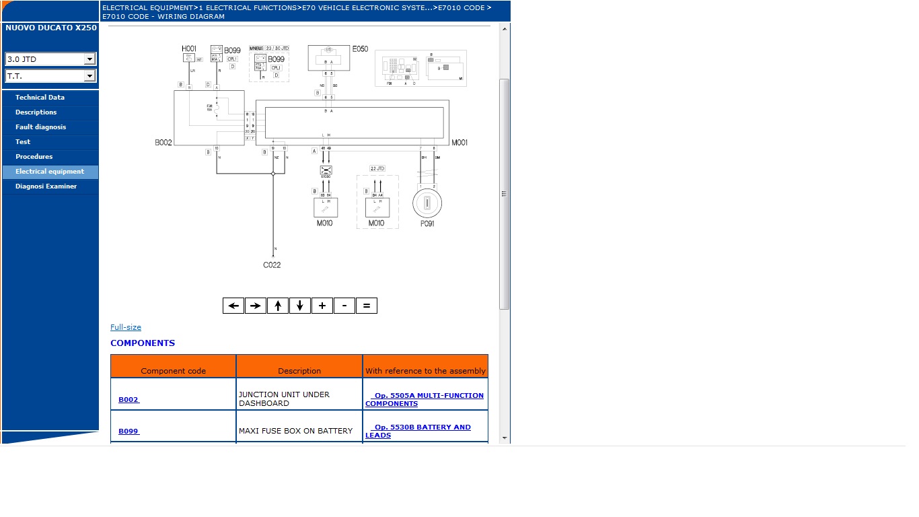Click the B099 component code link

(128, 432)
